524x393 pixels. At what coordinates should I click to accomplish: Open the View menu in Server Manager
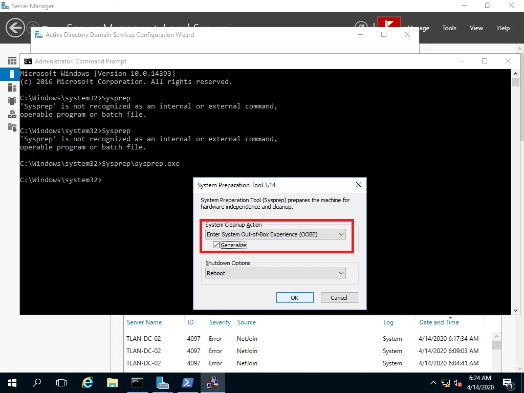[x=476, y=28]
